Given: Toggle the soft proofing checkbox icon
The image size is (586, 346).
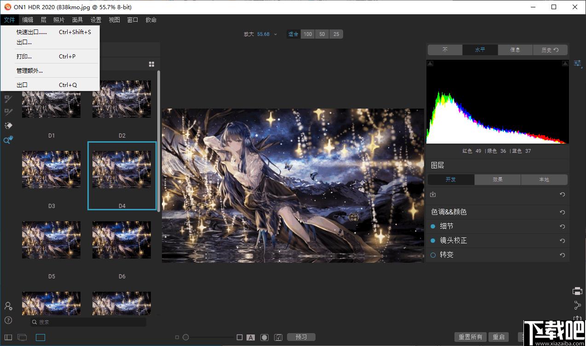Looking at the screenshot, I should [x=278, y=337].
